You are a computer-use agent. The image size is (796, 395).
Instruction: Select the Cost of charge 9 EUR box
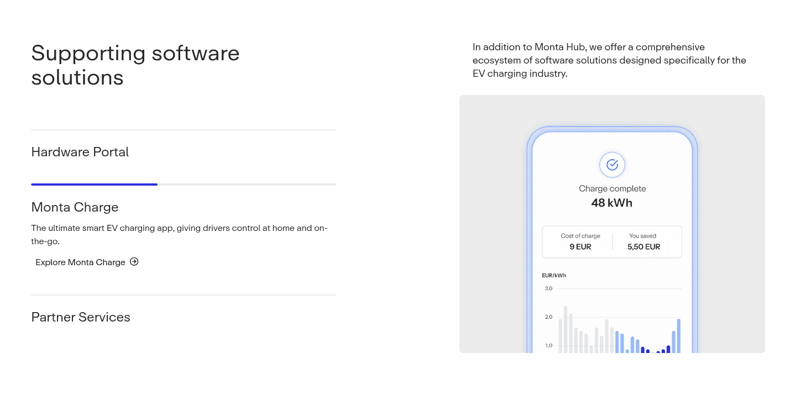(x=580, y=241)
